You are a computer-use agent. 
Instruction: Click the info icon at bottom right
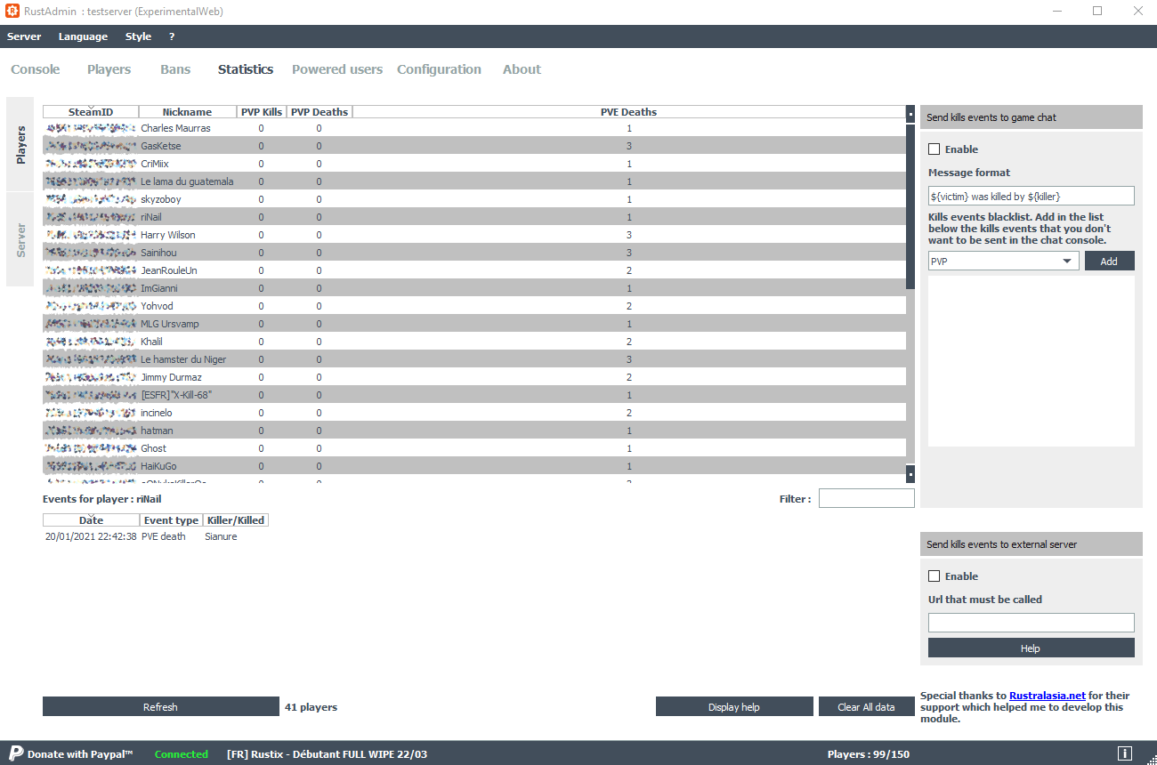click(x=1125, y=753)
